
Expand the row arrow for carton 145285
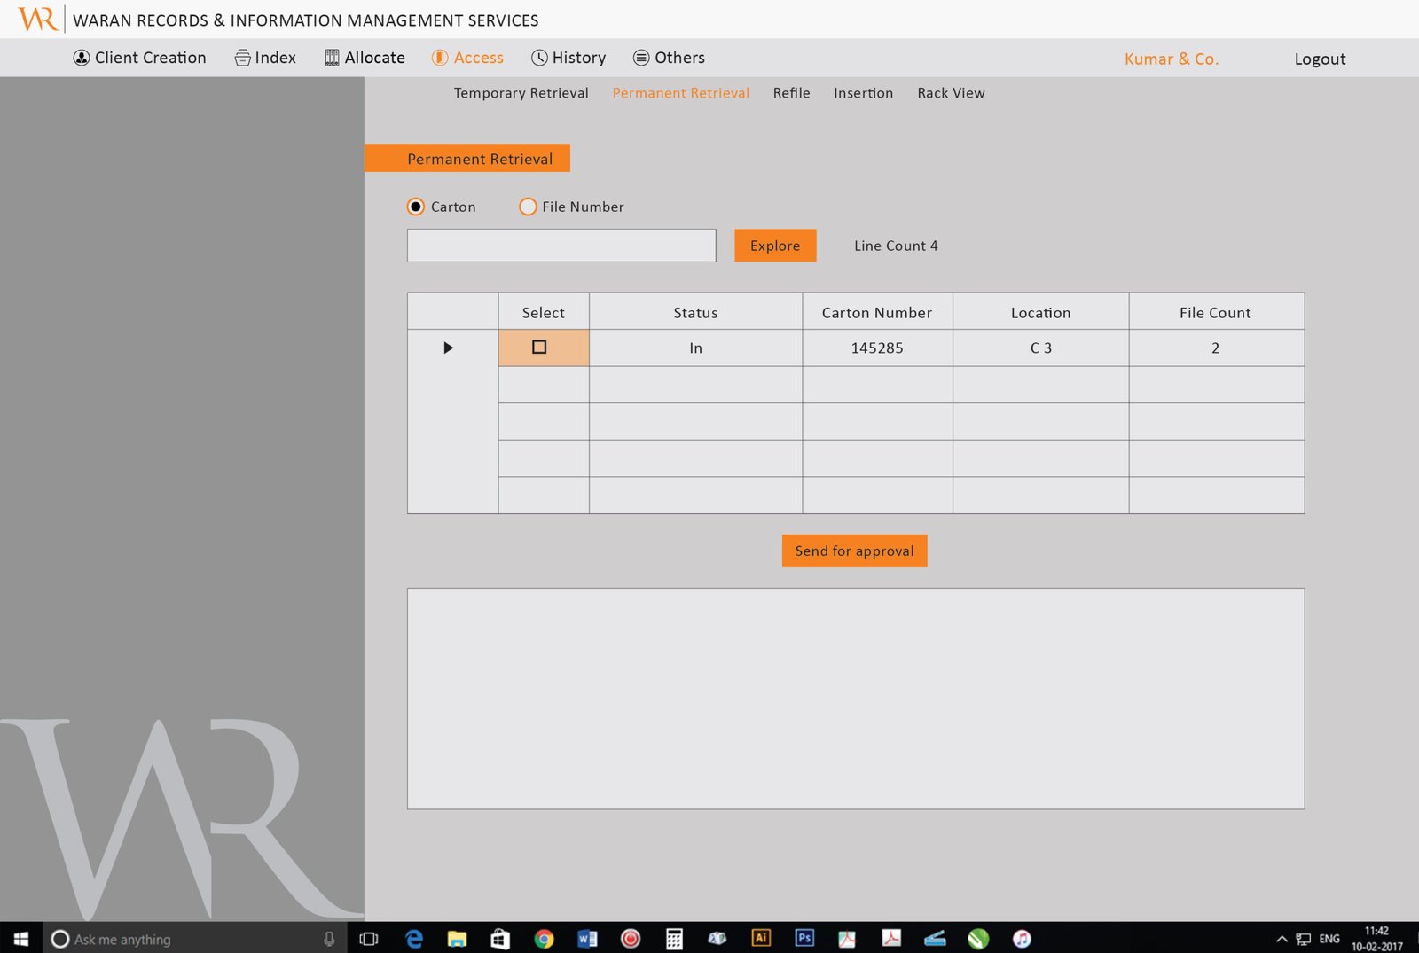pyautogui.click(x=448, y=348)
